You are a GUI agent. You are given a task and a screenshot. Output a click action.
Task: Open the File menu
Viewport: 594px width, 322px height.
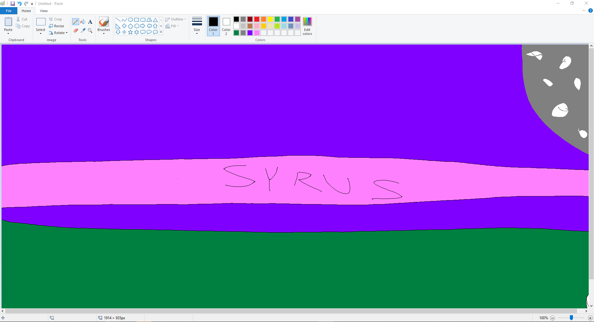pyautogui.click(x=8, y=11)
